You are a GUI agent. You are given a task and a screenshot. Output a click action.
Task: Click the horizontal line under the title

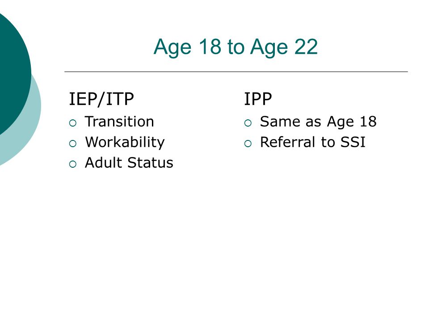click(236, 72)
